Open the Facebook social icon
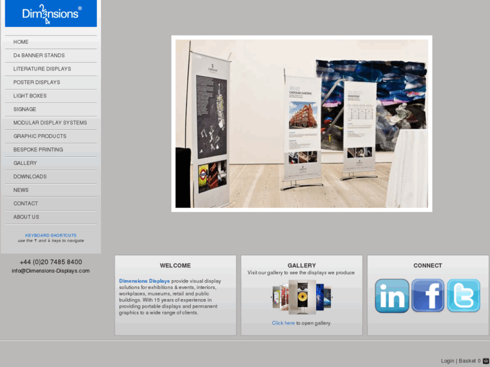 [x=428, y=296]
